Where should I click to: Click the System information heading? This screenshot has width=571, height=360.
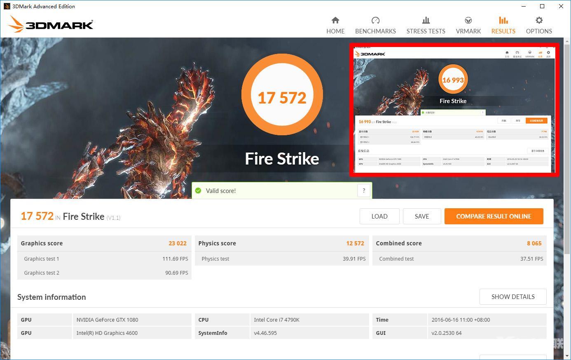[51, 297]
